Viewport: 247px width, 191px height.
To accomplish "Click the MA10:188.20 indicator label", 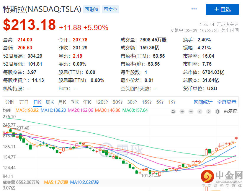I will tap(53, 110).
